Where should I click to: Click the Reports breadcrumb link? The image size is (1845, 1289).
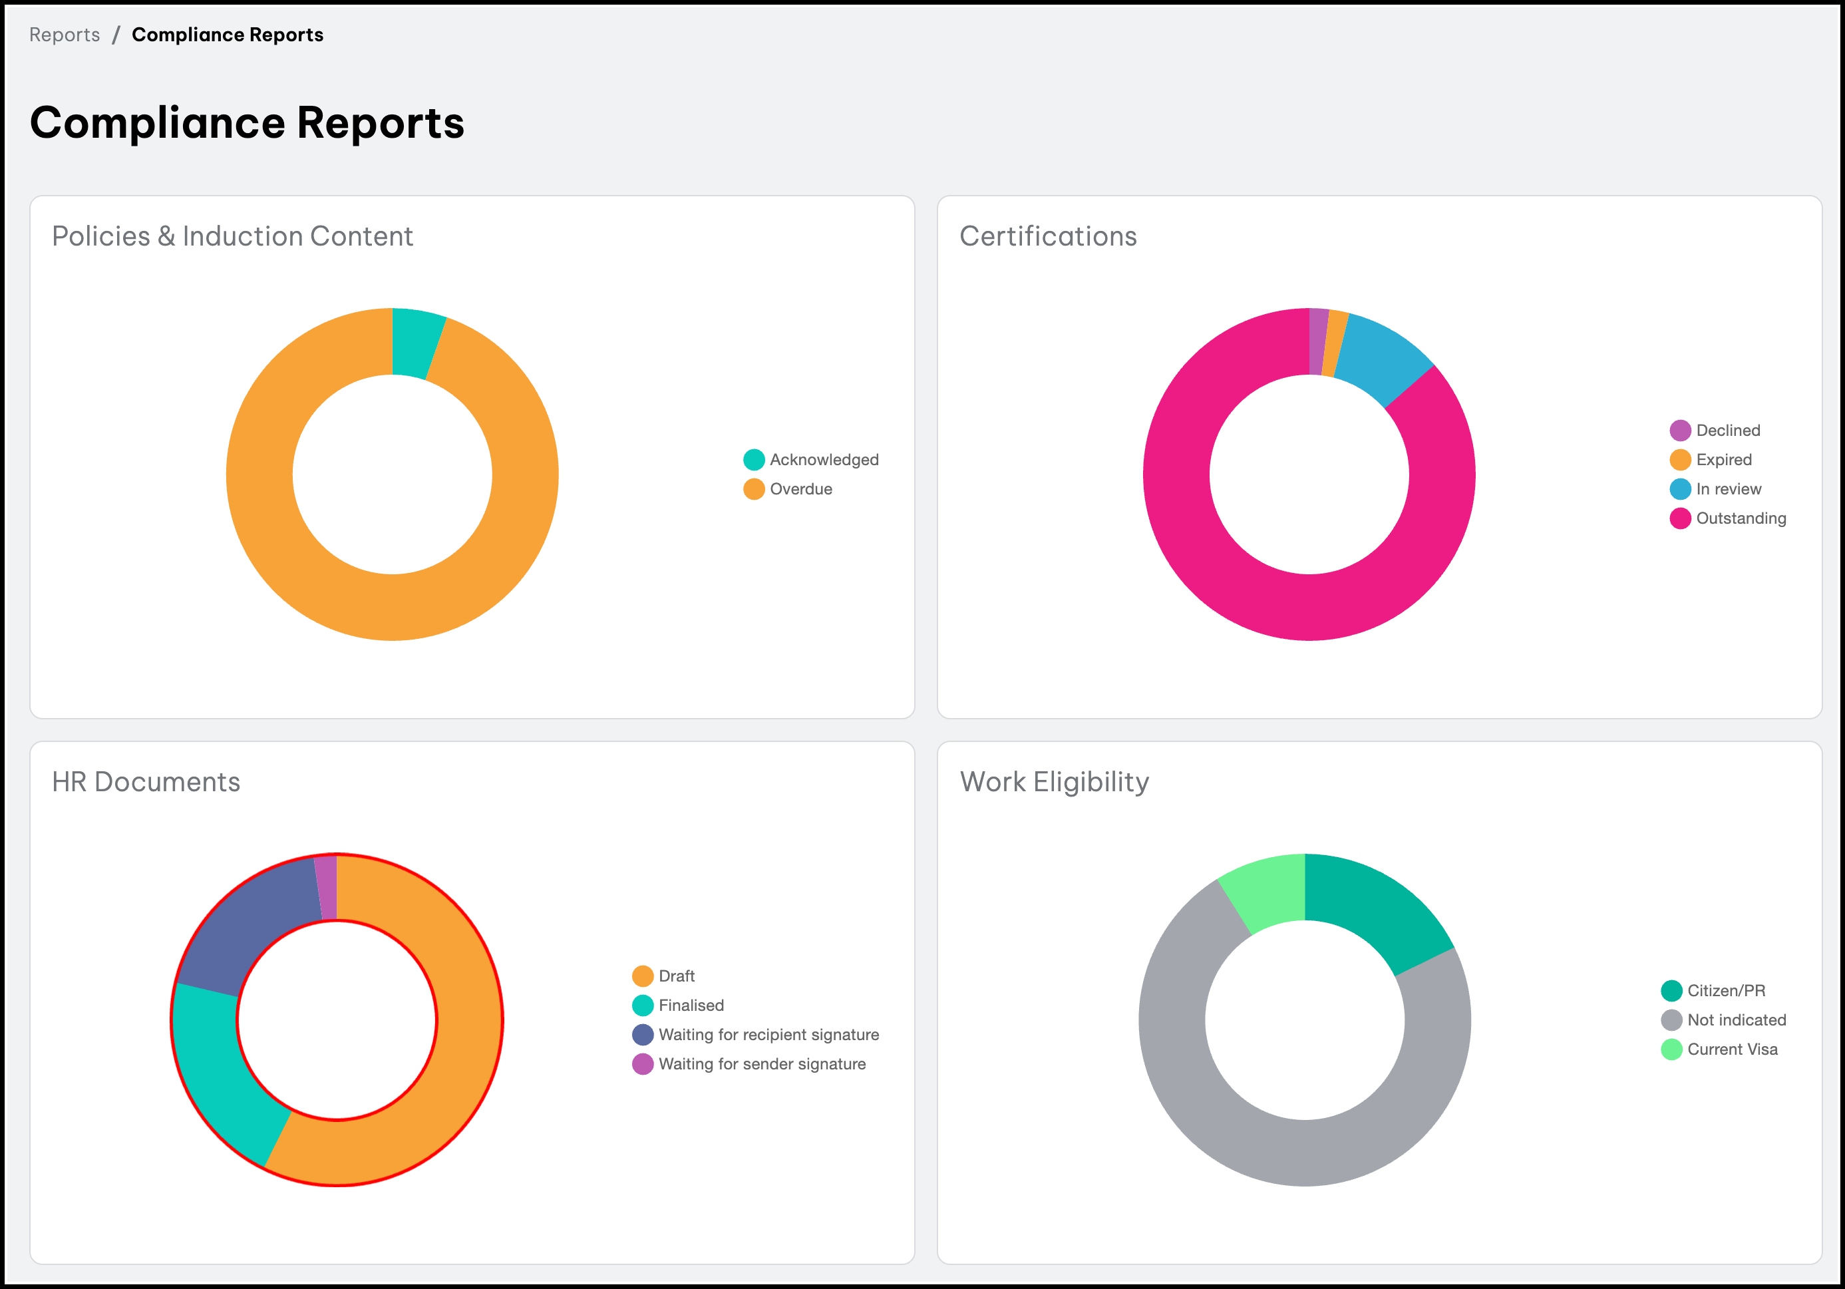coord(65,35)
